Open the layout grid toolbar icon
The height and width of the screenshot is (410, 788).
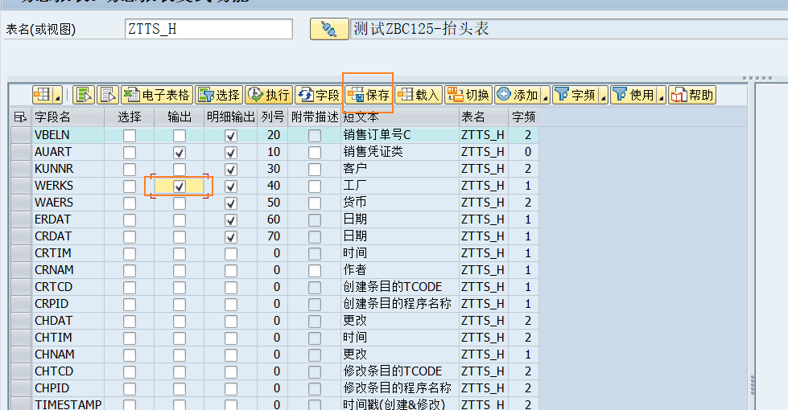point(43,95)
